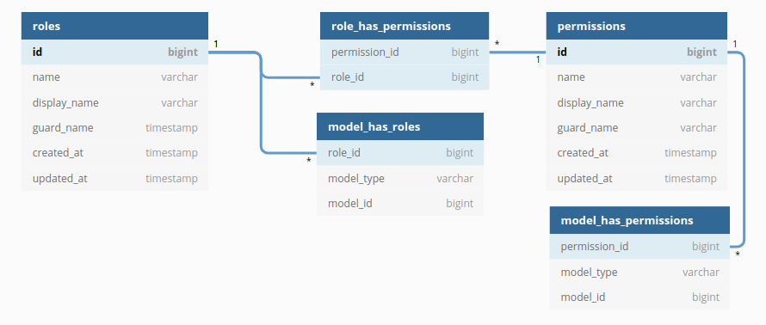Select the model_has_roles table title

point(374,127)
